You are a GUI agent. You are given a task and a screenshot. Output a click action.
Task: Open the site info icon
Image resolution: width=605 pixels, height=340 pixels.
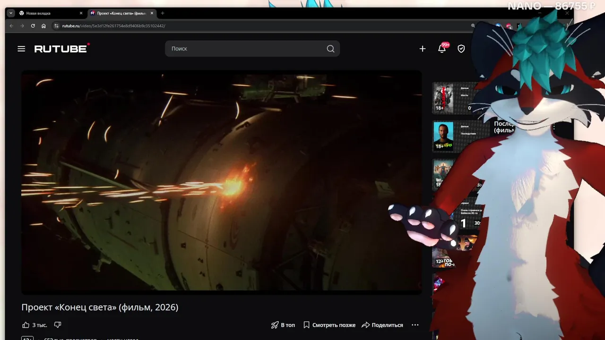tap(56, 25)
